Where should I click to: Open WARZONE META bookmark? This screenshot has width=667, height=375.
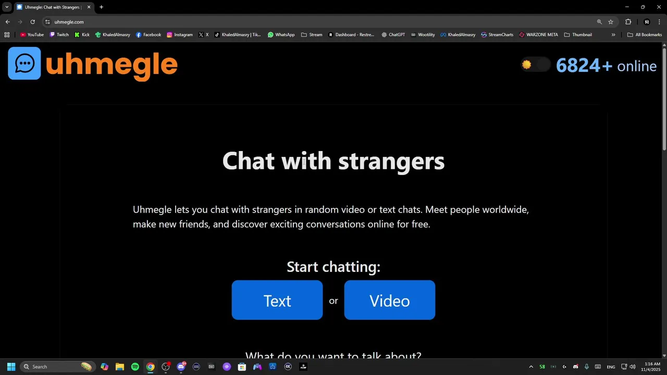[538, 35]
